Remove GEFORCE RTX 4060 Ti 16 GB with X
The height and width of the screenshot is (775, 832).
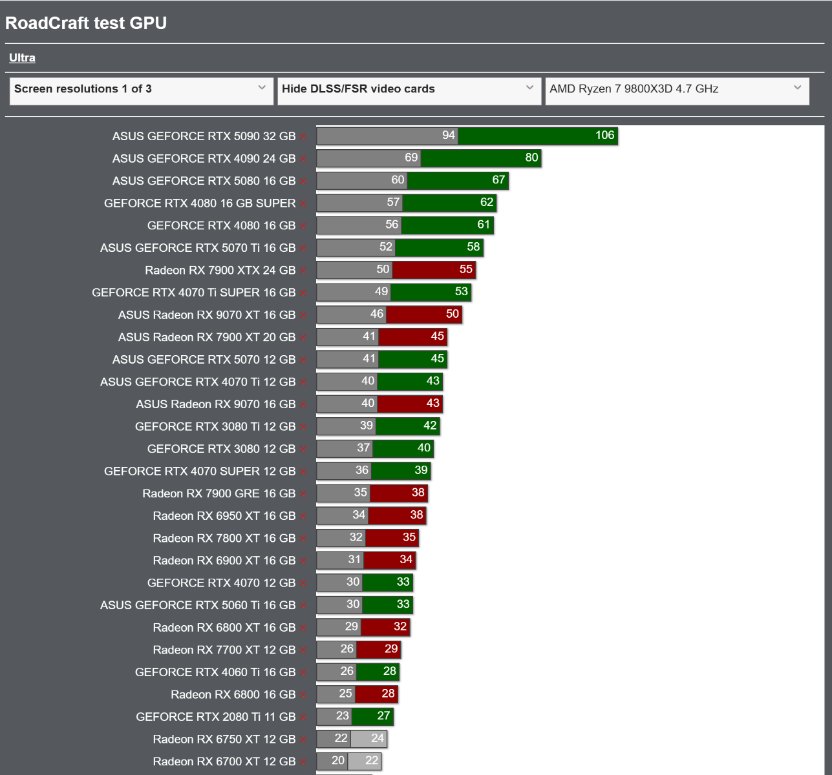303,673
